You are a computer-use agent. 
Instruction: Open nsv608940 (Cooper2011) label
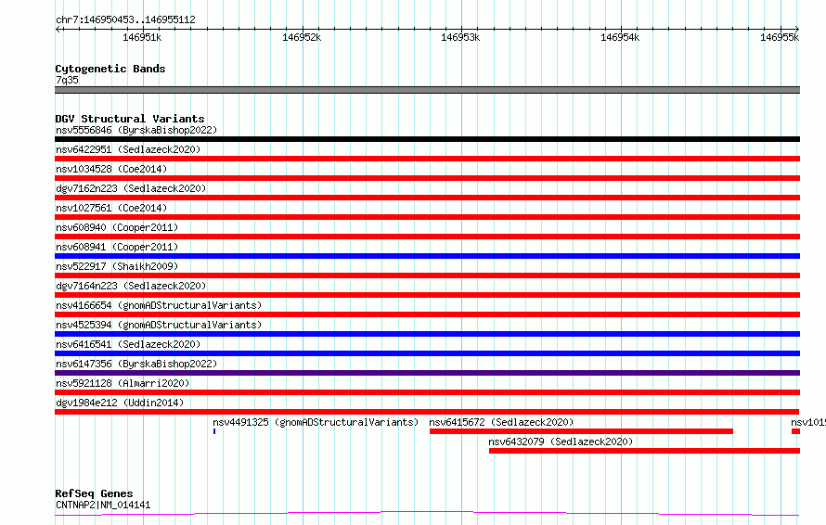(117, 227)
